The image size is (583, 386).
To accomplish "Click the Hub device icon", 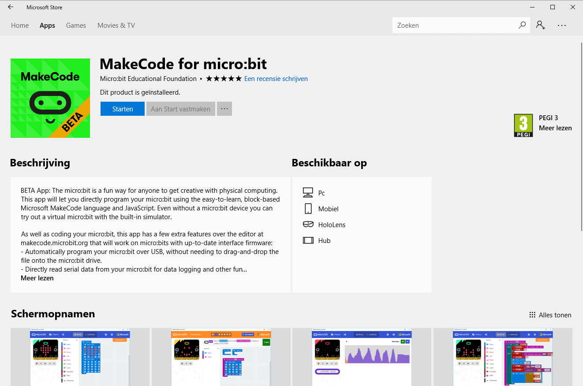I will pyautogui.click(x=309, y=240).
